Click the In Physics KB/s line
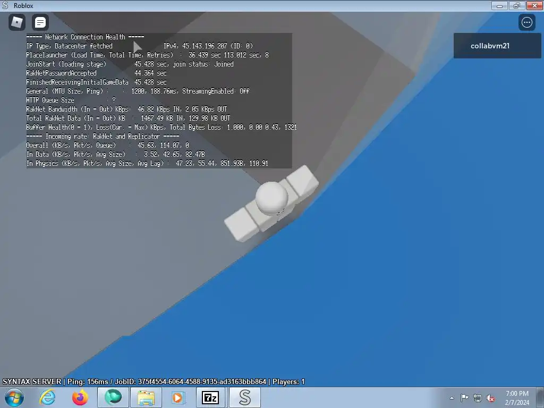Viewport: 544px width, 408px height. point(148,163)
